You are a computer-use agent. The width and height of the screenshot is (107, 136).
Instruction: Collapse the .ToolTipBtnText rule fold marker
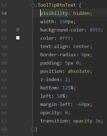coord(33,6)
